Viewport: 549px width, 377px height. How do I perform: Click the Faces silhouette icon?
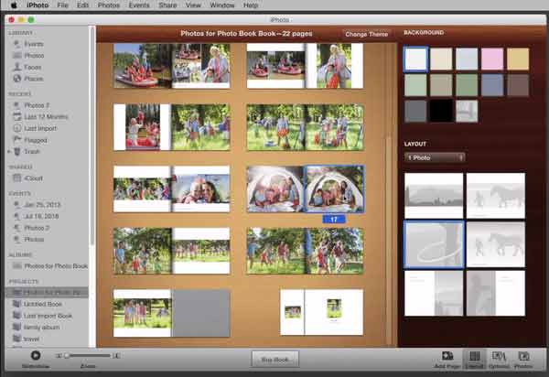pyautogui.click(x=16, y=67)
